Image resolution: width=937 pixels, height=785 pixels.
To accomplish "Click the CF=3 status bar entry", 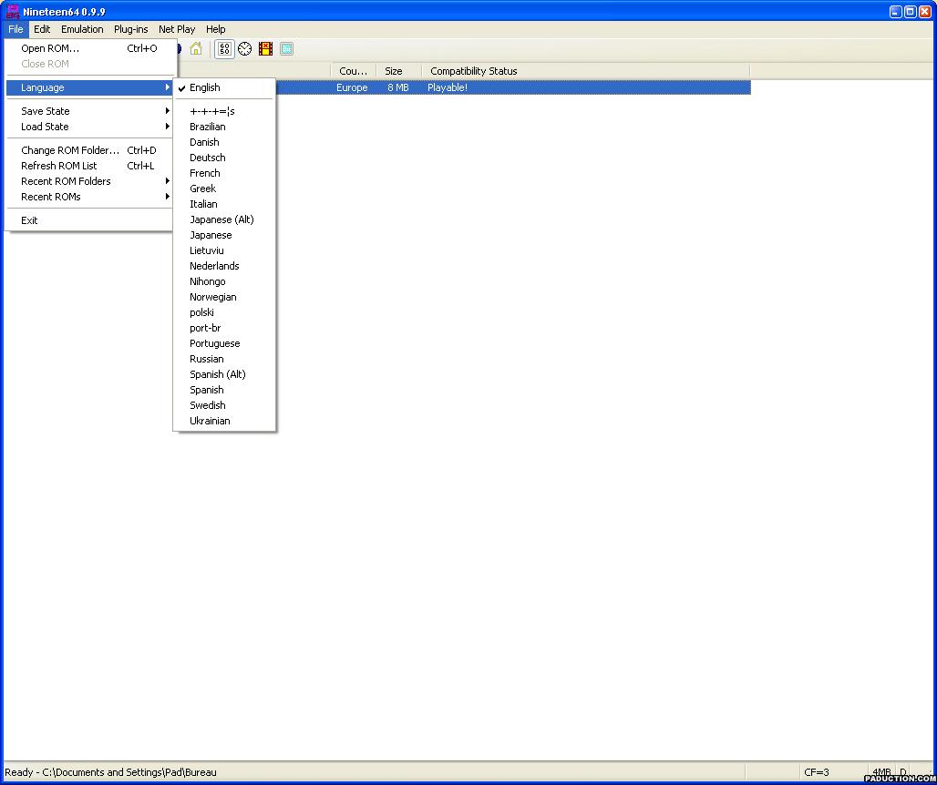I will [817, 772].
